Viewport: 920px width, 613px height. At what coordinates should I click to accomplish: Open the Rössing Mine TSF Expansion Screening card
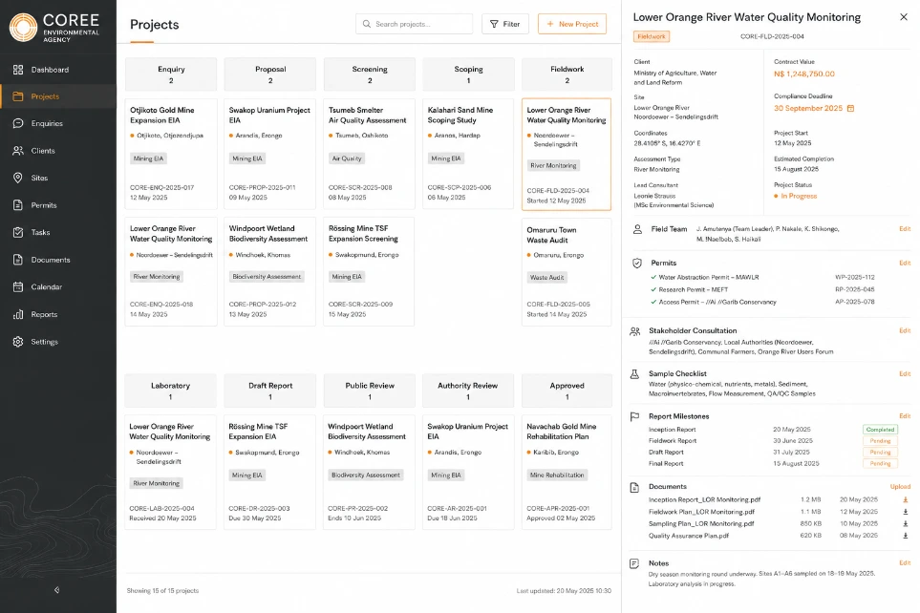[x=369, y=271]
